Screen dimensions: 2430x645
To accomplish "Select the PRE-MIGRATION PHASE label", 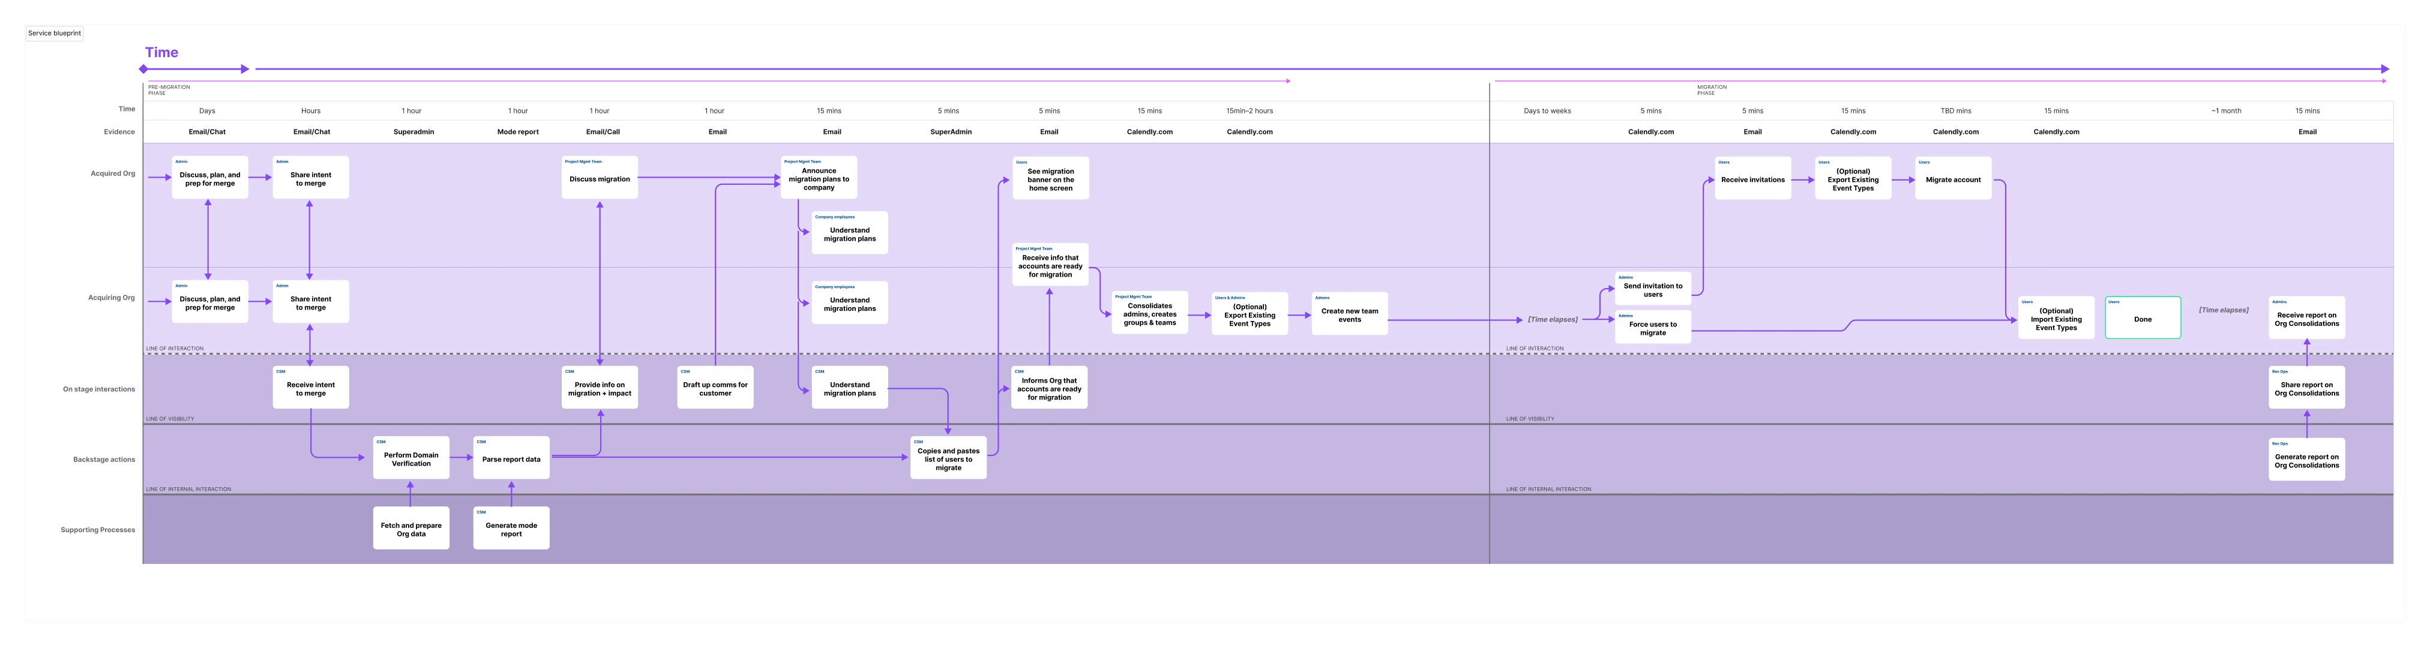I will (x=169, y=89).
